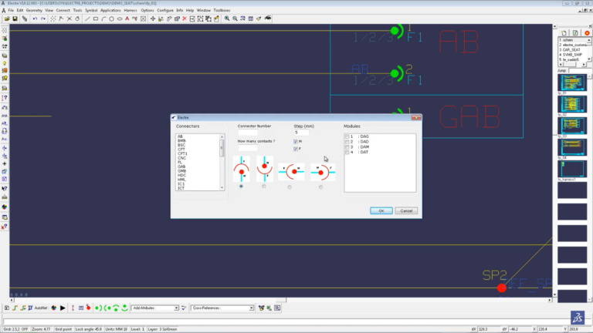Click the Move cross-arrows tool icon
Viewport: 593px width, 333px height.
153,18
